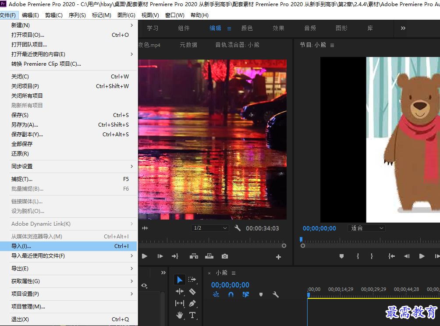Click the Insert button in source monitor
Image resolution: width=440 pixels, height=326 pixels.
pos(194,256)
